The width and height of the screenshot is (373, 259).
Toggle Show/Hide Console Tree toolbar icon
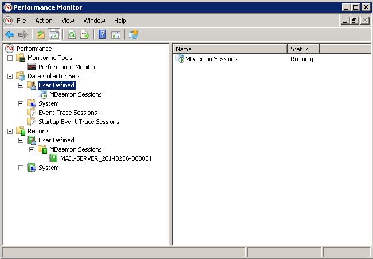click(54, 35)
